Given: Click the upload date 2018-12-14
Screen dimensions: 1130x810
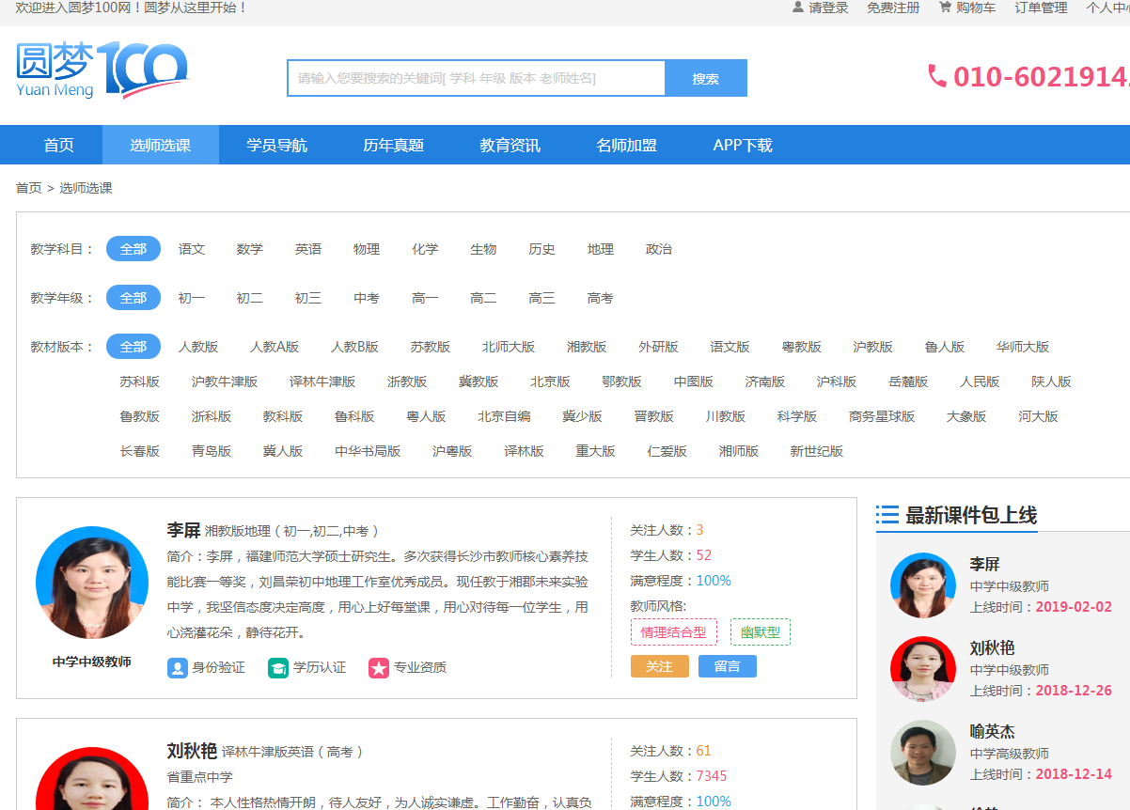Looking at the screenshot, I should [x=1074, y=774].
